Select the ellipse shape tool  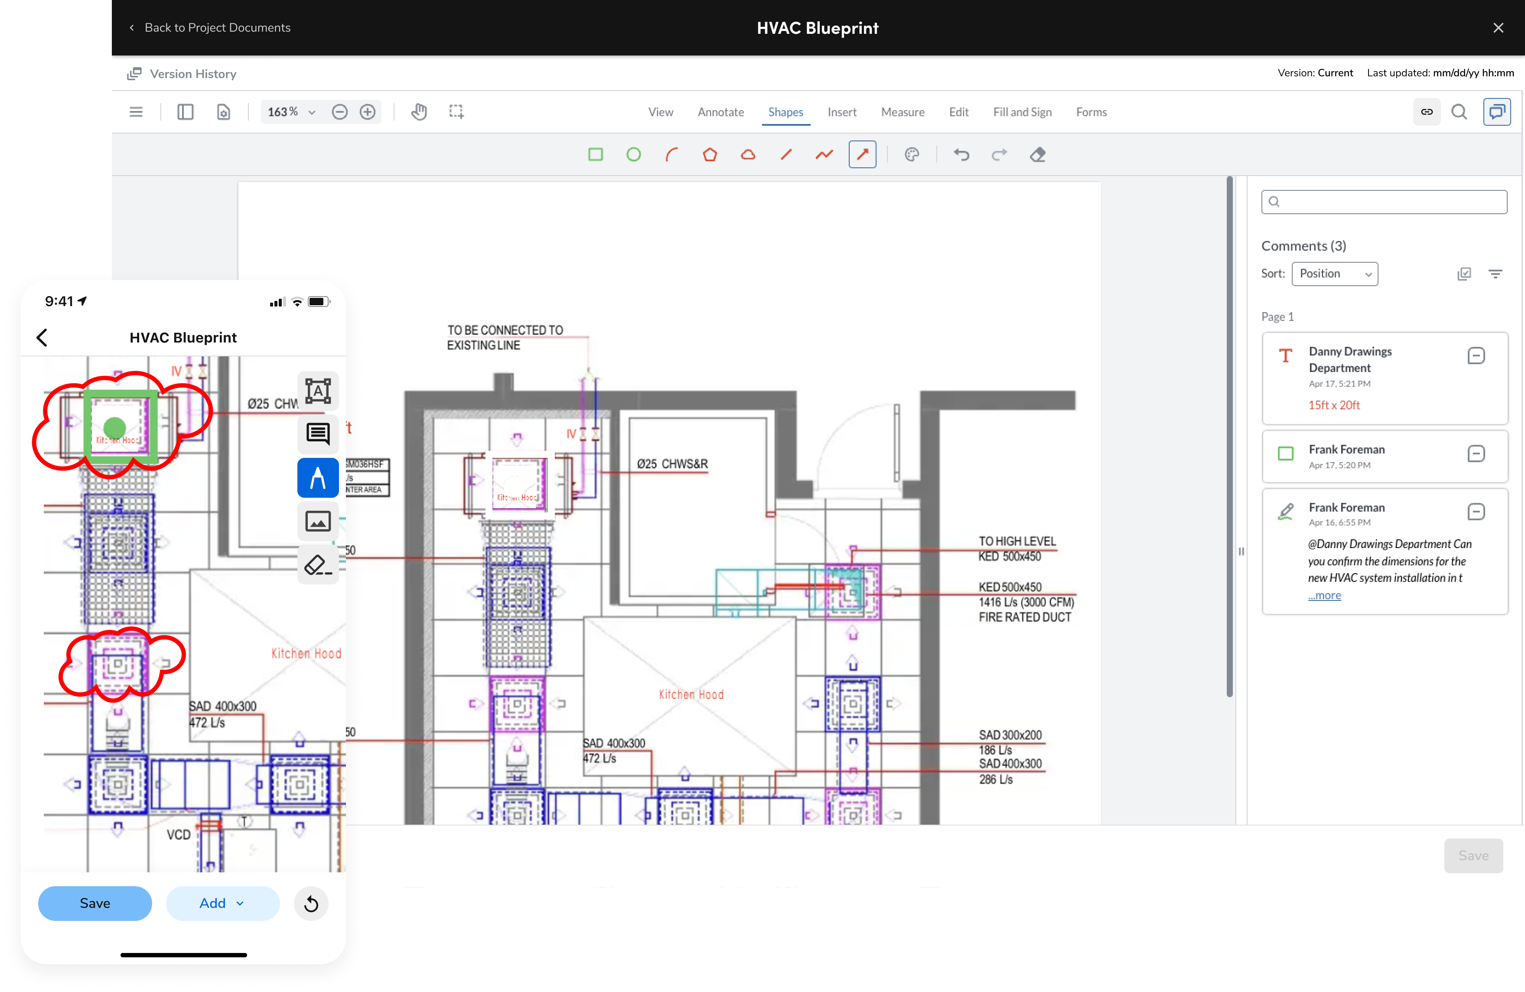pos(633,154)
